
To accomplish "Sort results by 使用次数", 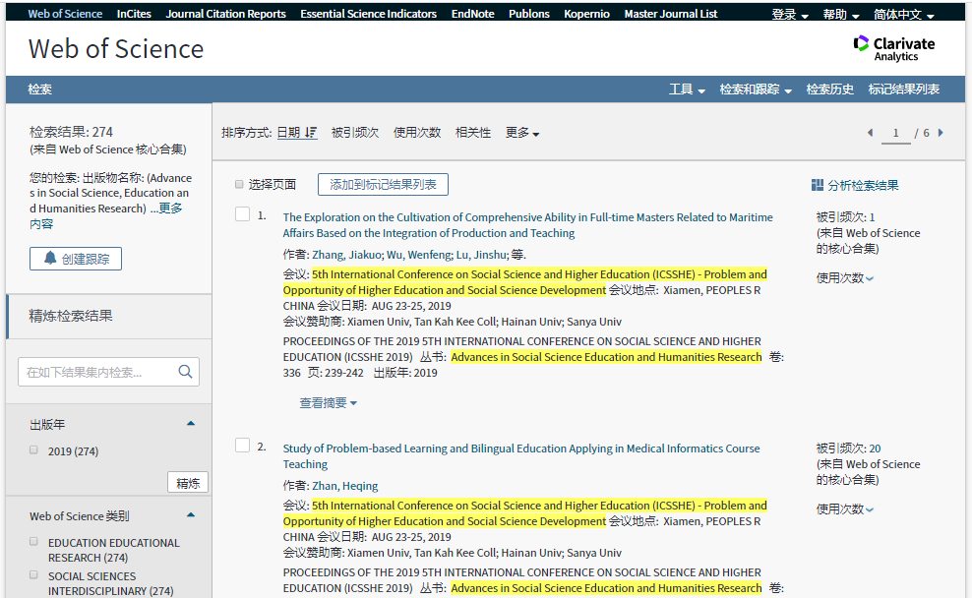I will (x=416, y=133).
